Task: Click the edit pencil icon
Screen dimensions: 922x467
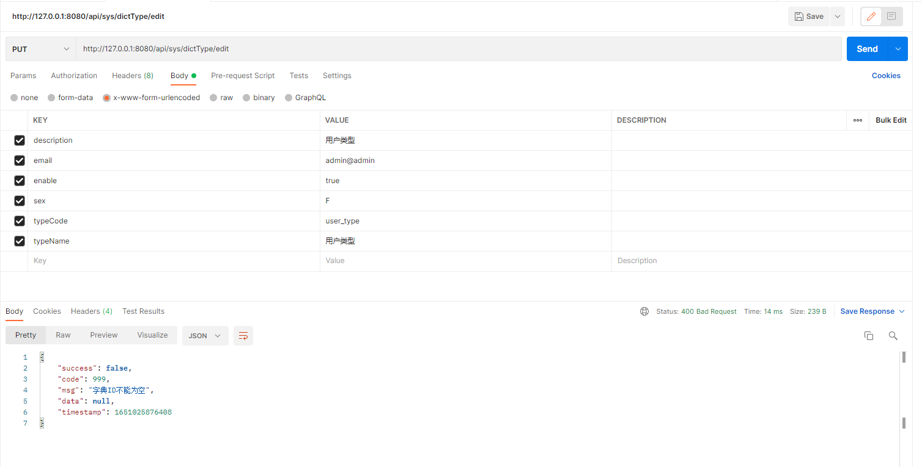Action: pyautogui.click(x=871, y=16)
